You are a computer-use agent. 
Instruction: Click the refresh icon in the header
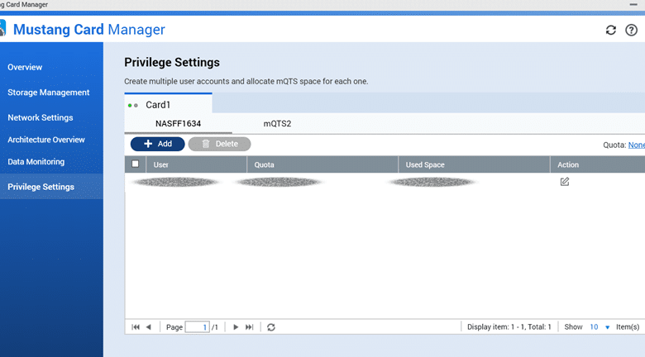point(611,30)
